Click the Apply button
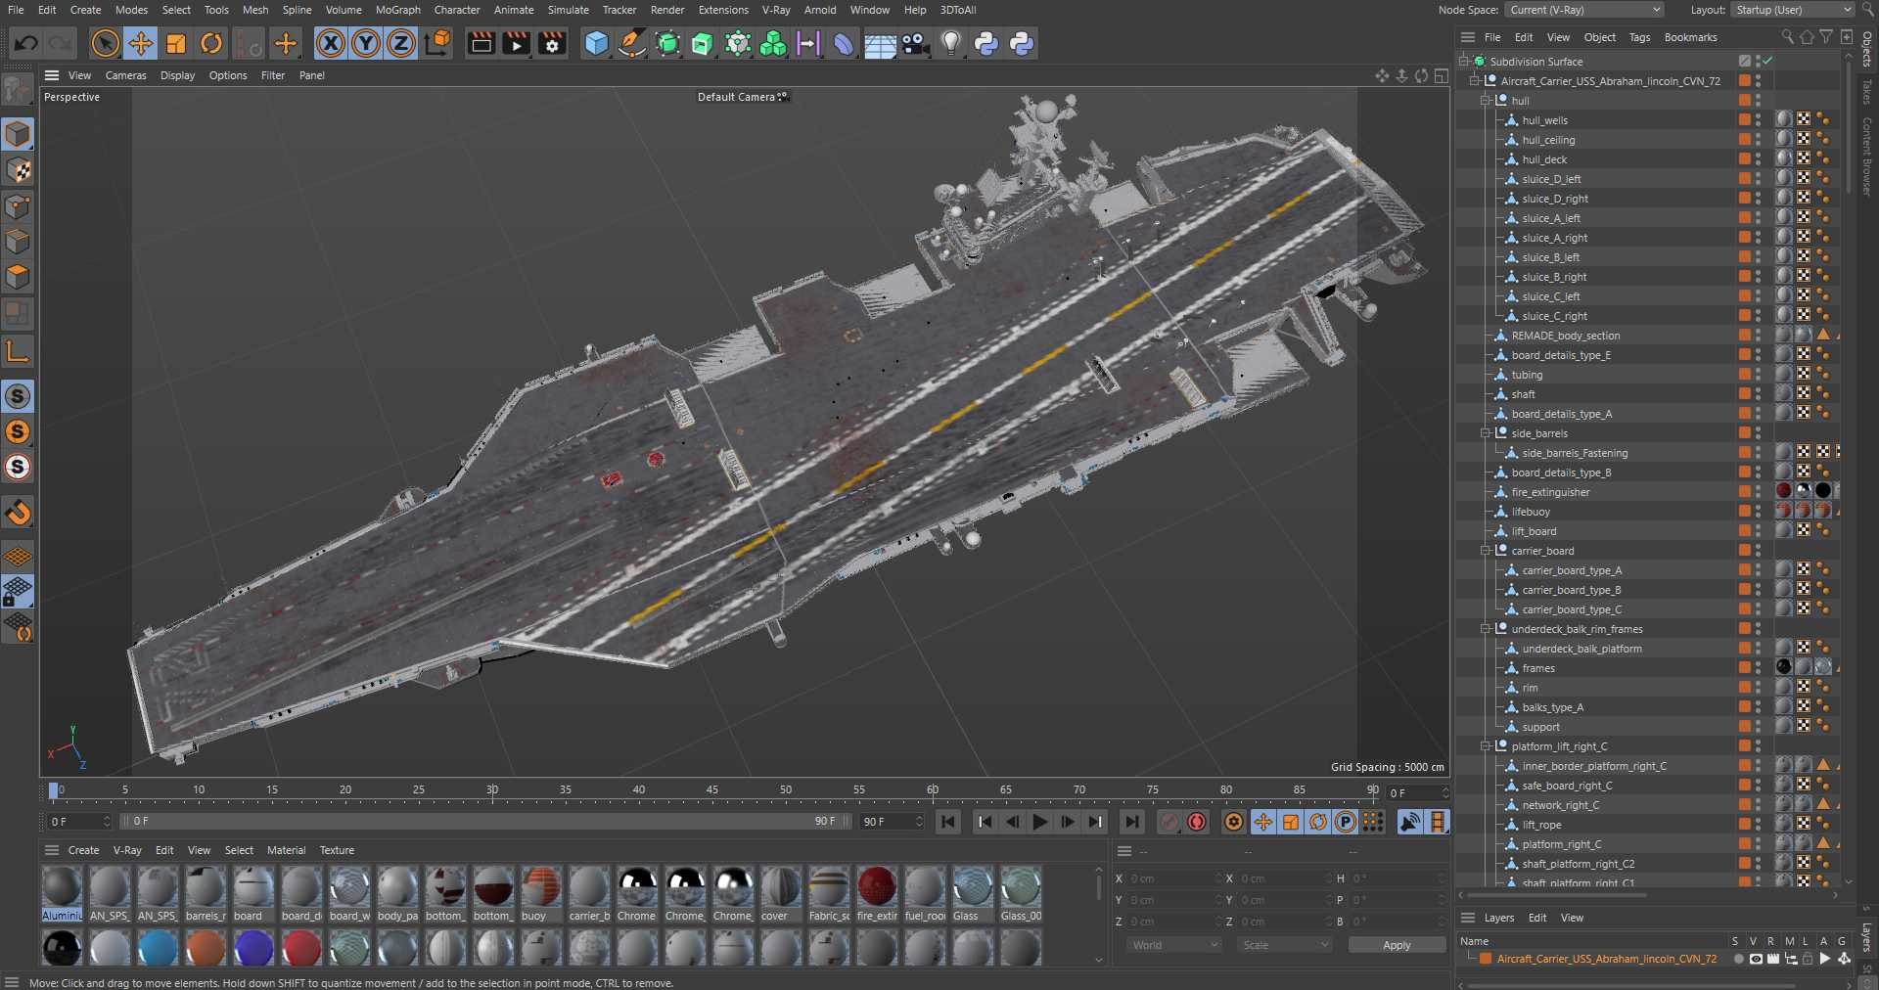 [1397, 945]
